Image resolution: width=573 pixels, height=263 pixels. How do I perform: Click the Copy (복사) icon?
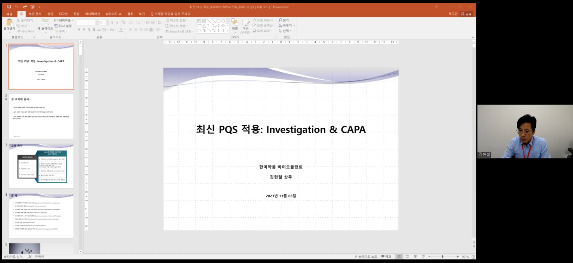(18, 26)
